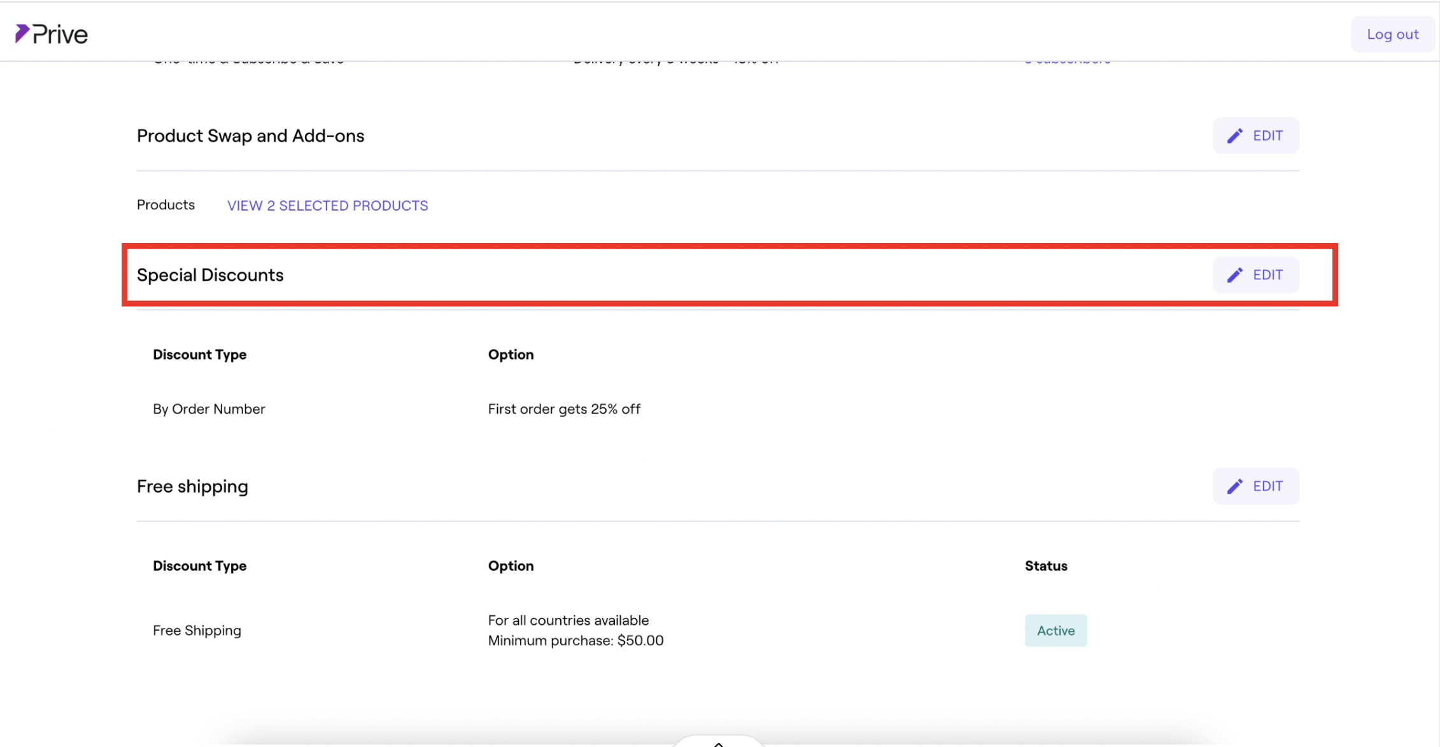Click 'Minimum purchase: $50.00' text
Viewport: 1440px width, 747px height.
click(575, 641)
